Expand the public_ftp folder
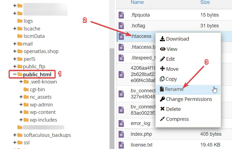Viewport: 232px width, 149px height. tap(15, 67)
